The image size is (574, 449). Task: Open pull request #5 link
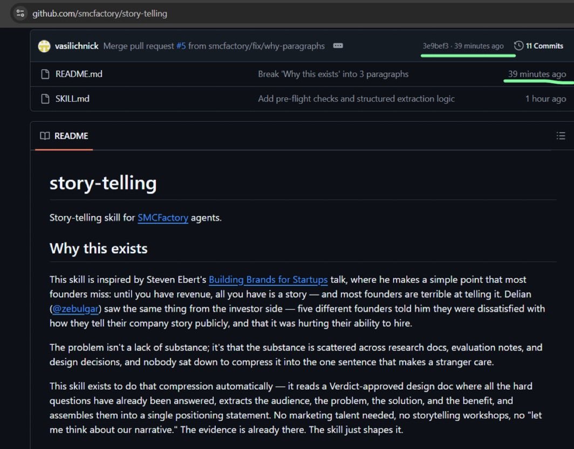pos(181,46)
